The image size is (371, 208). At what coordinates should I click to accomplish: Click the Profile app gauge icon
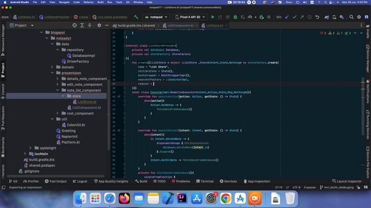click(250, 17)
